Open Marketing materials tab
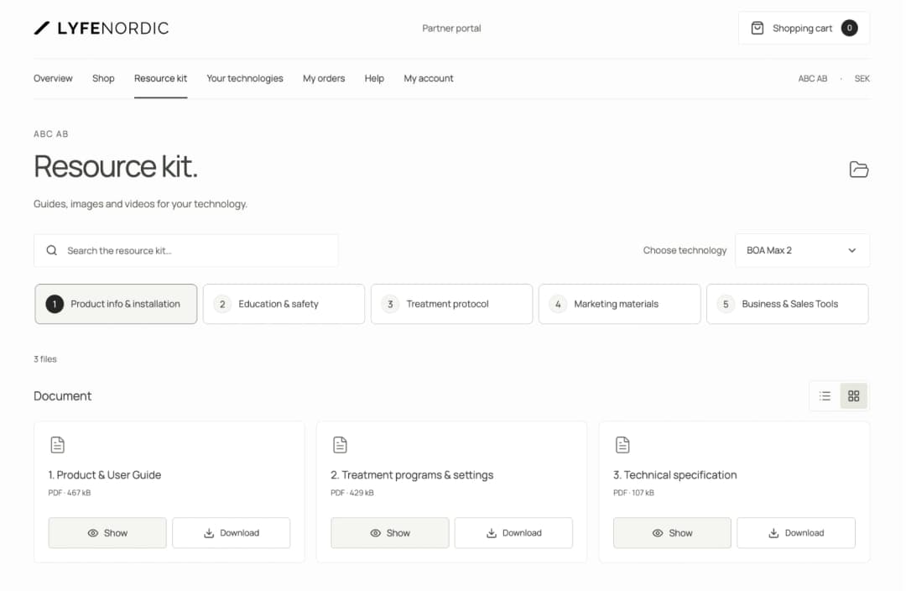 (x=619, y=304)
